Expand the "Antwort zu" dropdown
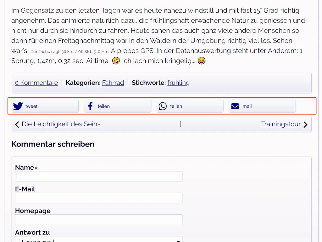This screenshot has height=242, width=322. pos(98,240)
